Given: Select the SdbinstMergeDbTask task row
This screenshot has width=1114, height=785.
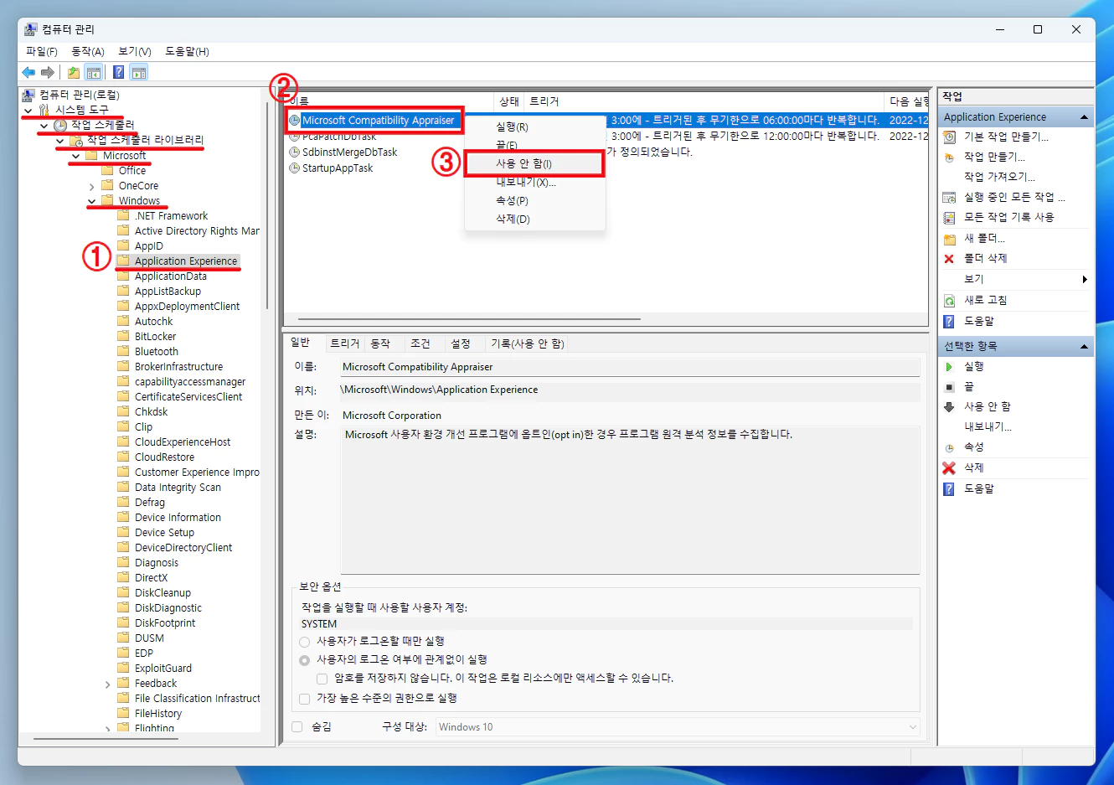Looking at the screenshot, I should (349, 152).
